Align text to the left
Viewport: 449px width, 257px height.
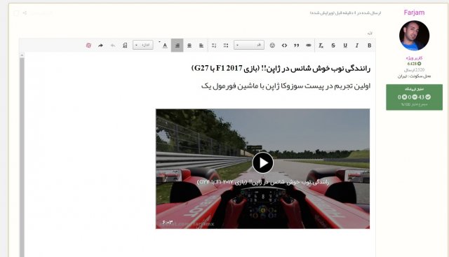pyautogui.click(x=201, y=46)
